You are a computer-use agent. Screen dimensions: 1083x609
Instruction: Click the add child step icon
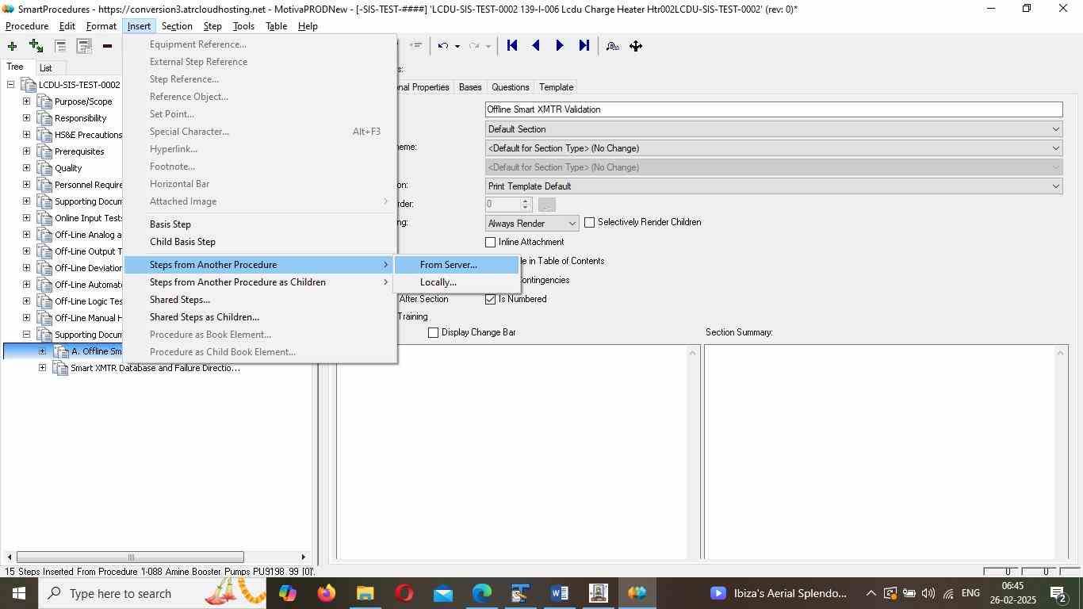coord(36,46)
